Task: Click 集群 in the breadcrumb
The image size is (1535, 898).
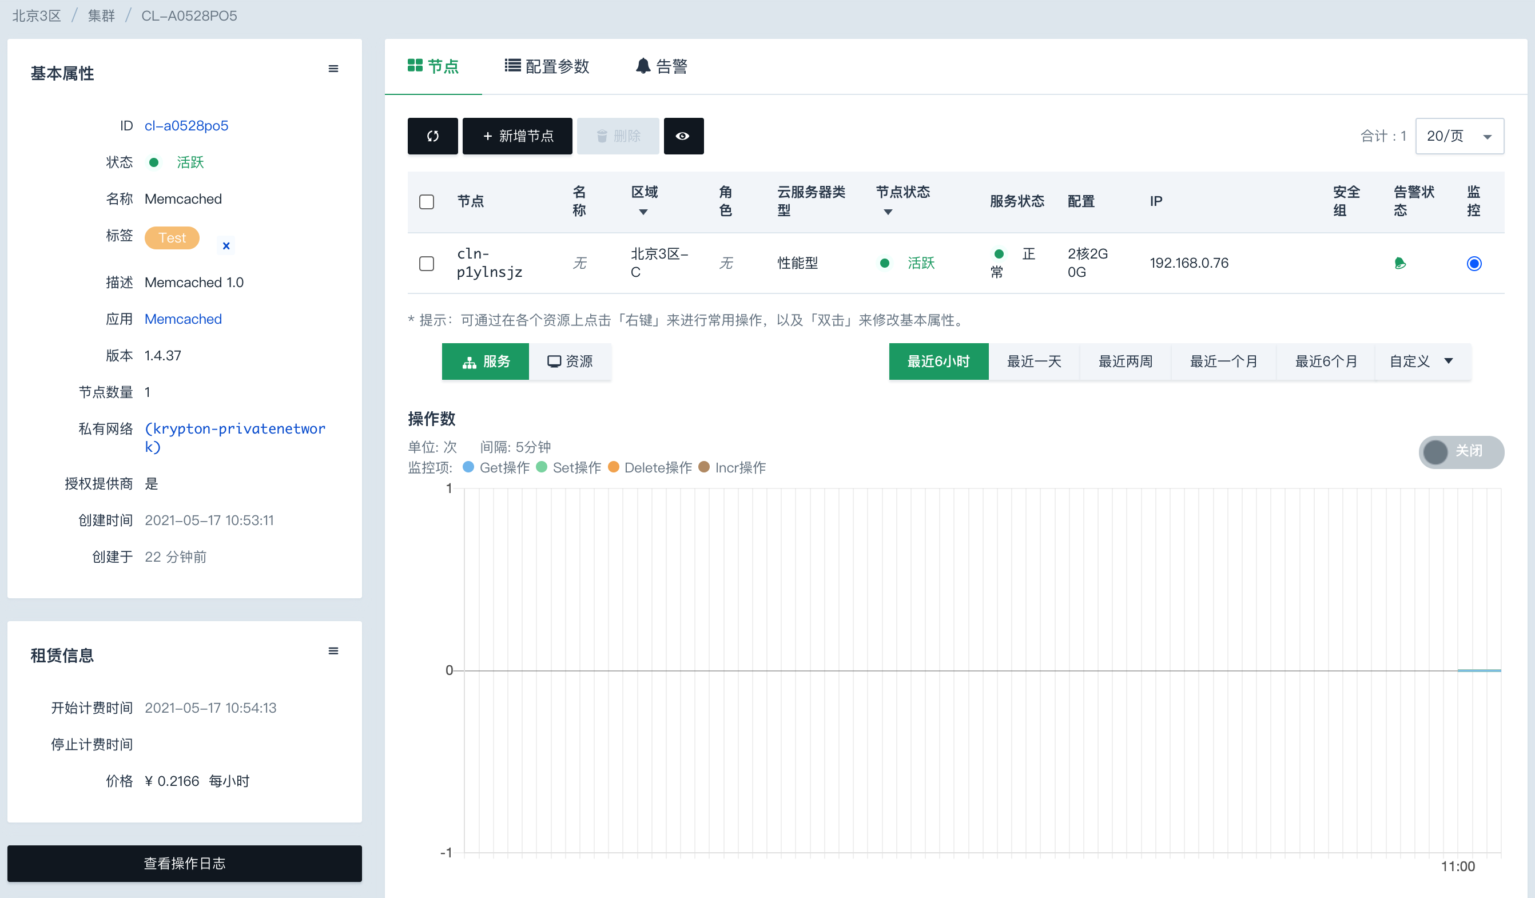Action: [x=101, y=16]
